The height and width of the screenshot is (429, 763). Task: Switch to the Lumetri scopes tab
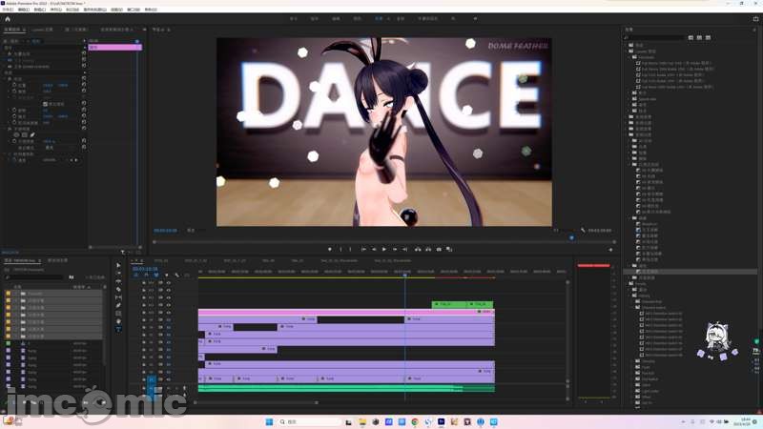[49, 30]
